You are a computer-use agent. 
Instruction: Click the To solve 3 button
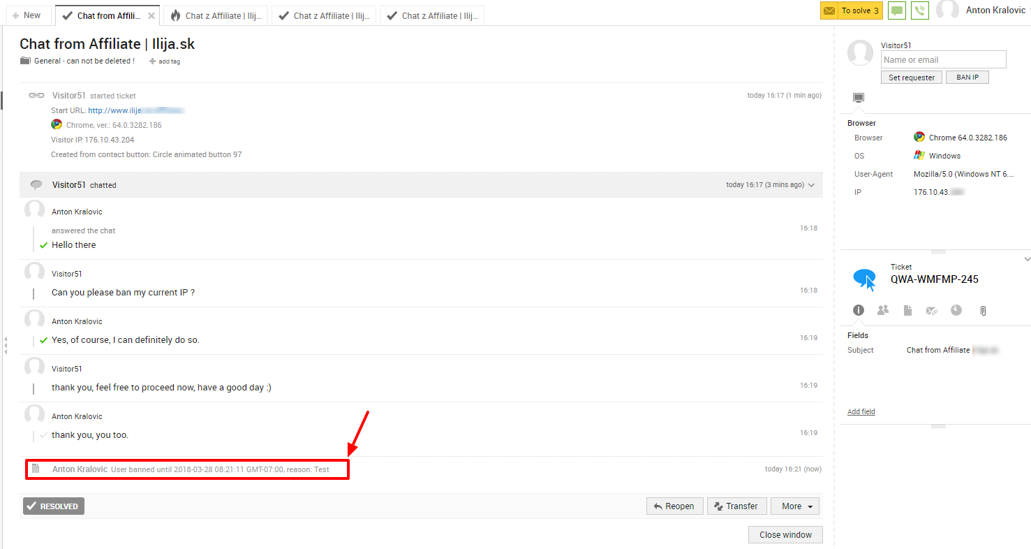pyautogui.click(x=852, y=10)
